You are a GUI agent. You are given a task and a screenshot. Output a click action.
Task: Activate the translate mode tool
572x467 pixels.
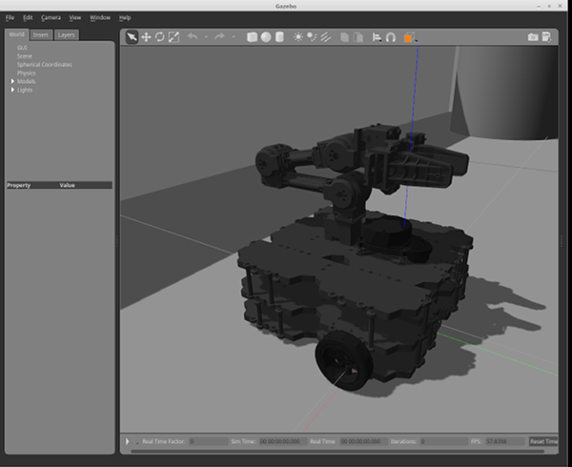146,37
